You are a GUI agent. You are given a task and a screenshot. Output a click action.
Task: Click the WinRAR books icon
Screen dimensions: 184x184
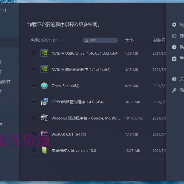pyautogui.click(x=44, y=134)
